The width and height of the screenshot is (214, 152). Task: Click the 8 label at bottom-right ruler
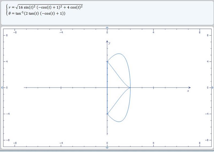point(200,143)
